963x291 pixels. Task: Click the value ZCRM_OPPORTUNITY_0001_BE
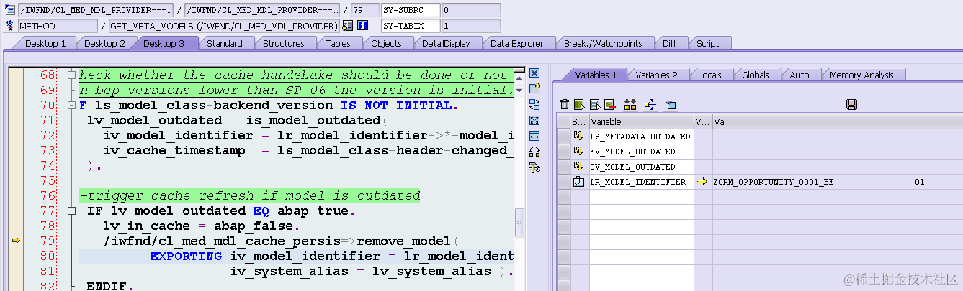(x=773, y=183)
